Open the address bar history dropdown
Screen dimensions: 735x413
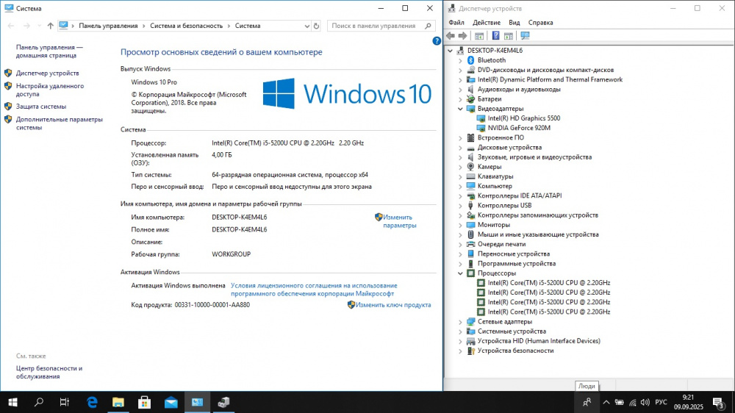pos(307,26)
